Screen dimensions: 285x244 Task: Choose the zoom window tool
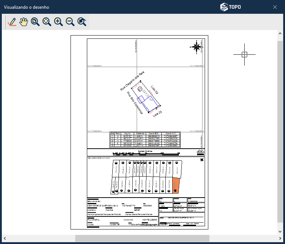click(35, 22)
